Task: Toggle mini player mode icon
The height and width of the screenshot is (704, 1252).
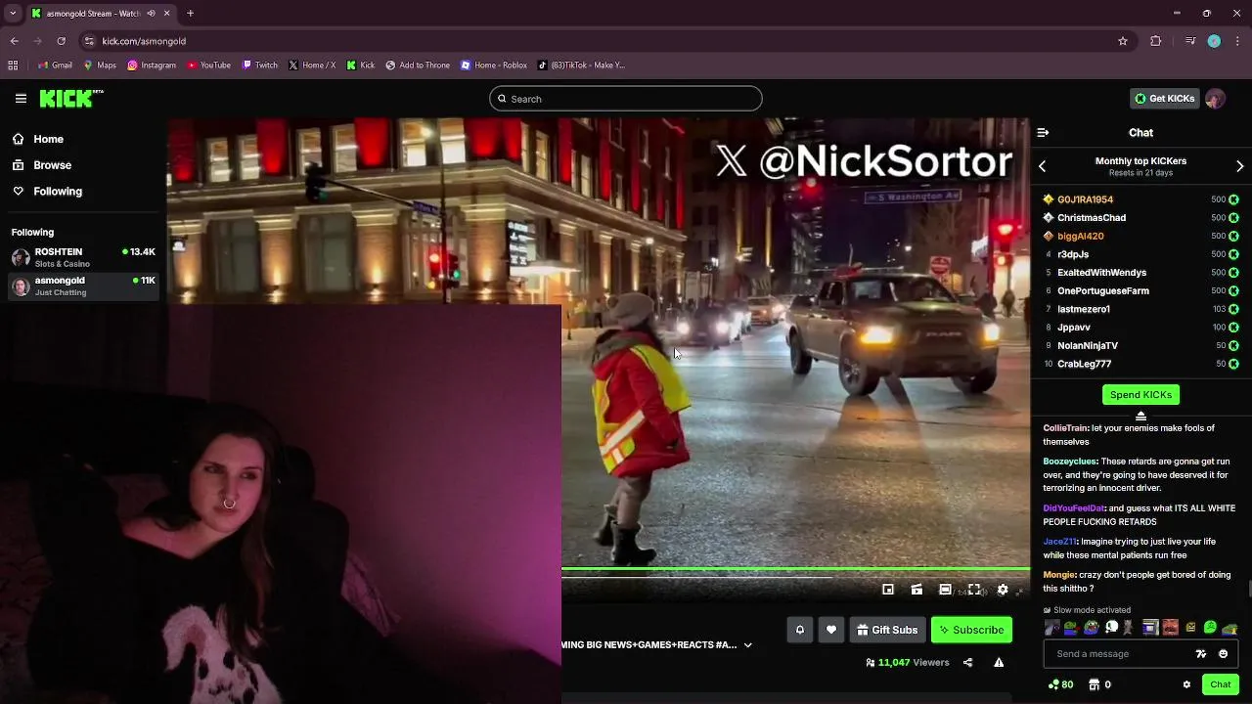Action: click(888, 590)
